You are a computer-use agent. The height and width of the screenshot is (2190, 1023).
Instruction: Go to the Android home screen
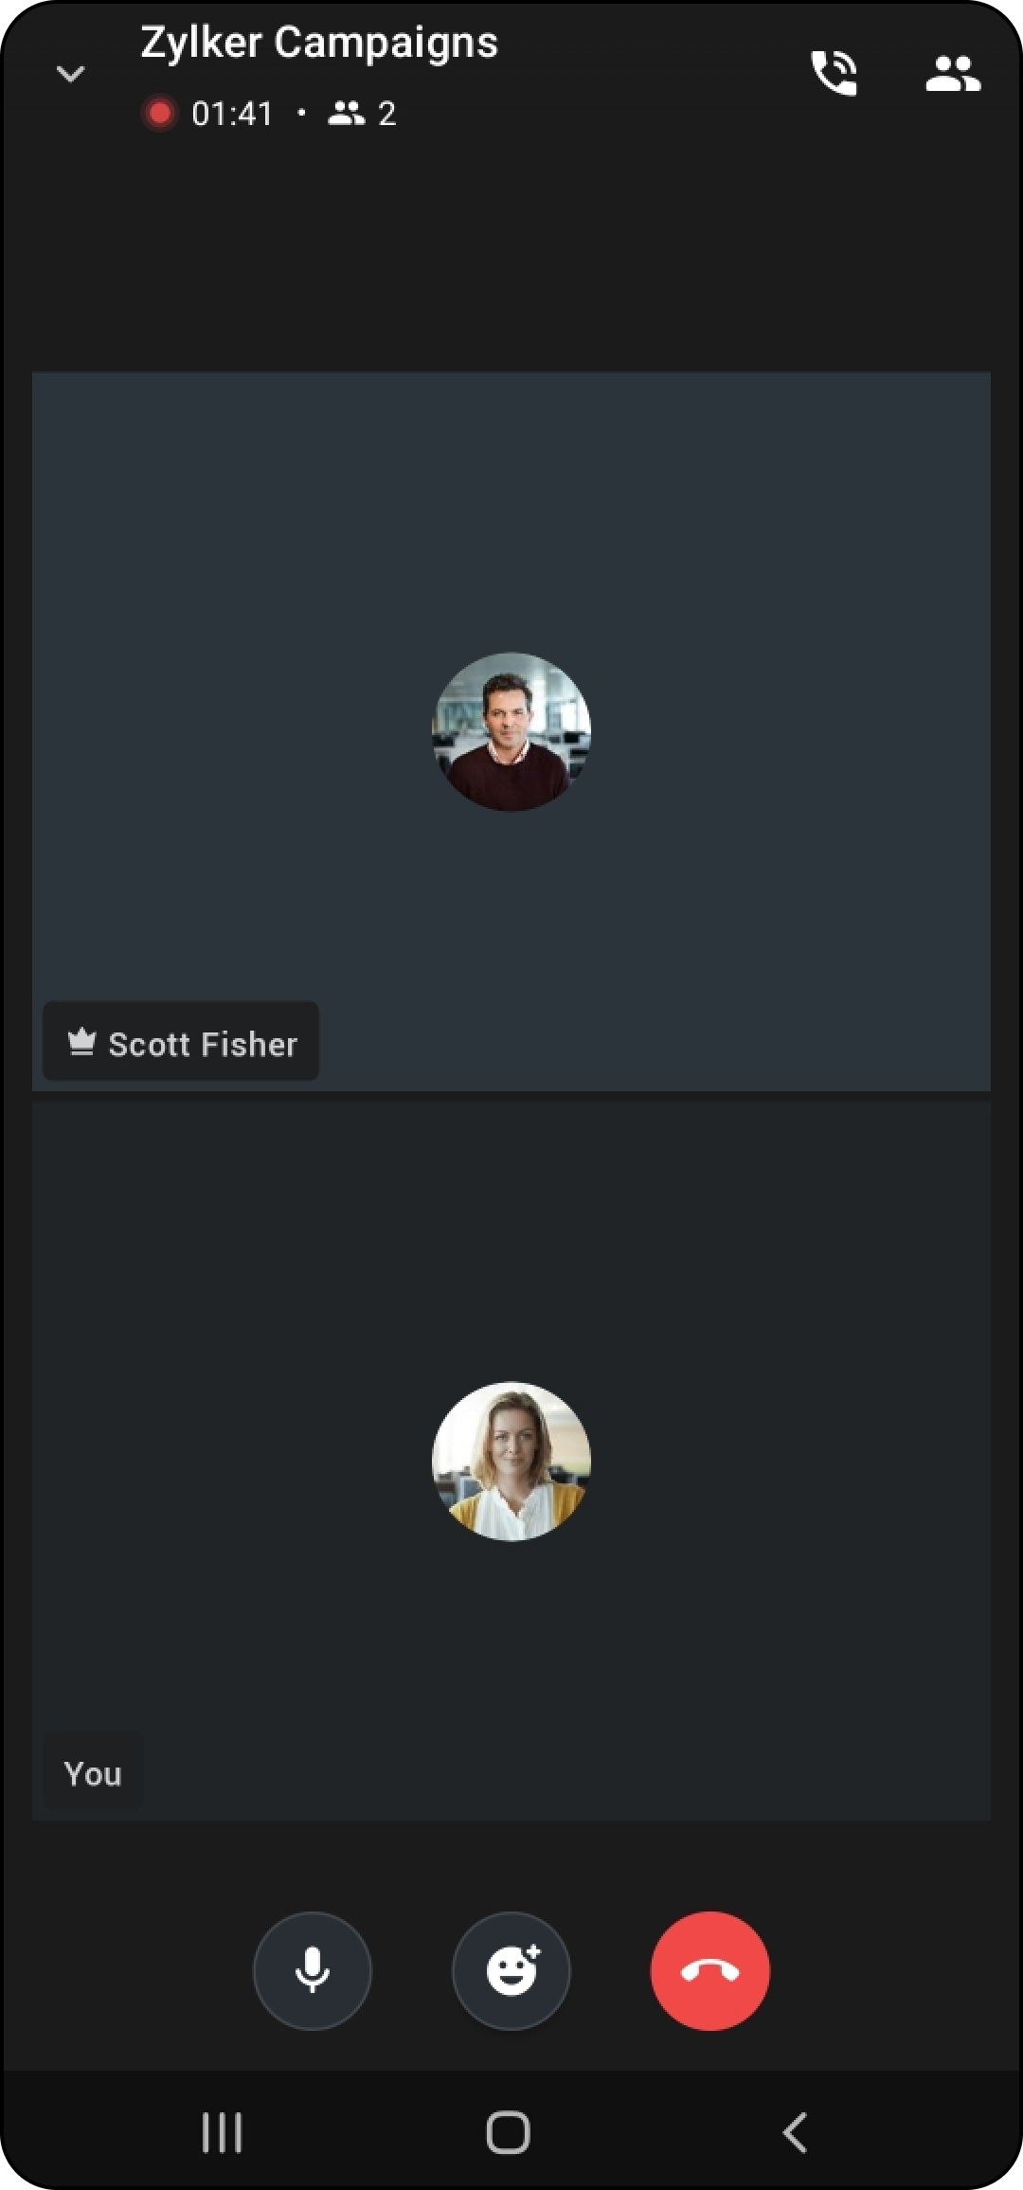[x=508, y=2132]
